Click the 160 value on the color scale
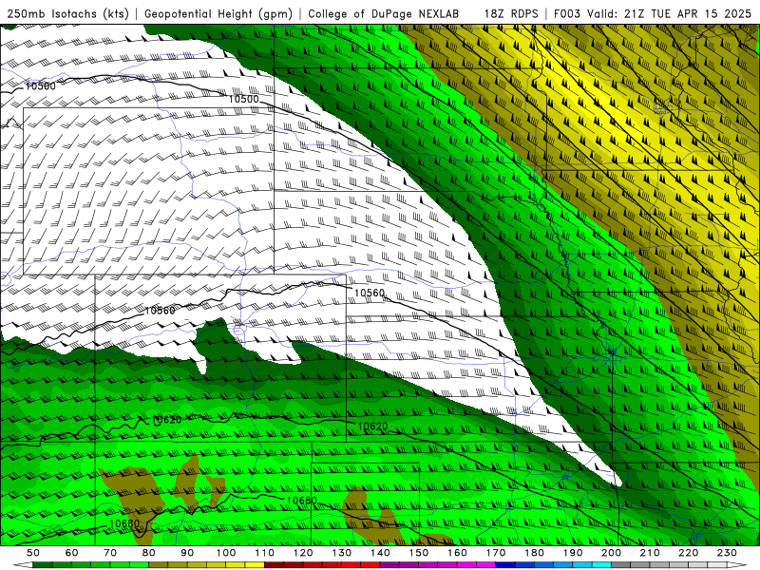Viewport: 760px width, 570px height. point(458,553)
